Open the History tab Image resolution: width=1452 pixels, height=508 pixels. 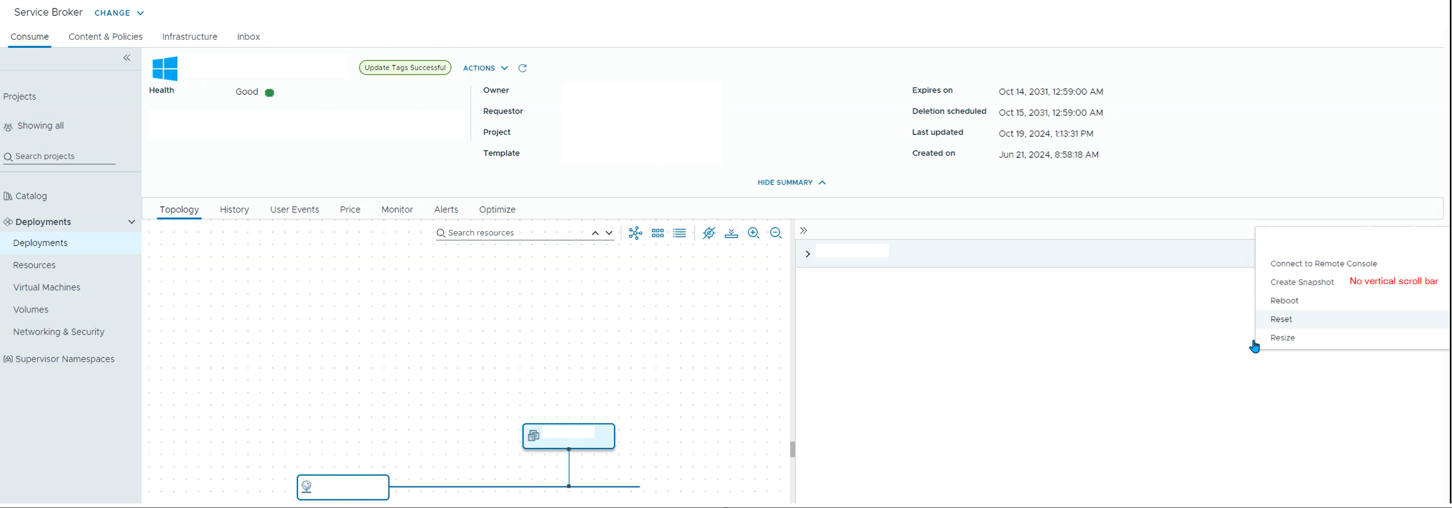234,210
